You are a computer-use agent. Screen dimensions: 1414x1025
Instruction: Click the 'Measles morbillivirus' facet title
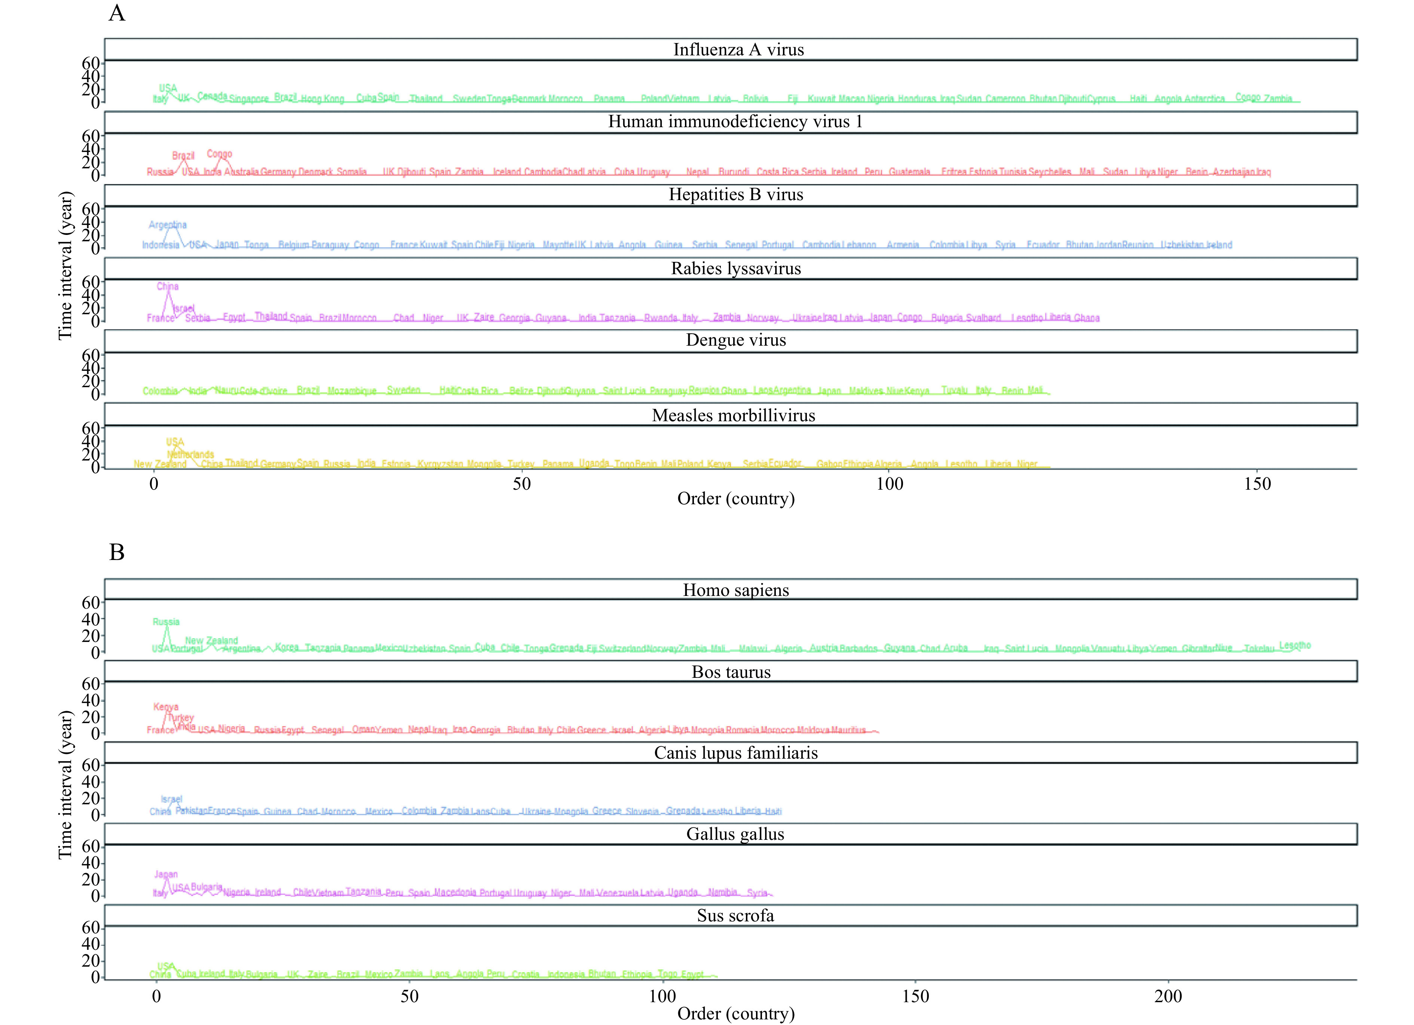pyautogui.click(x=733, y=415)
